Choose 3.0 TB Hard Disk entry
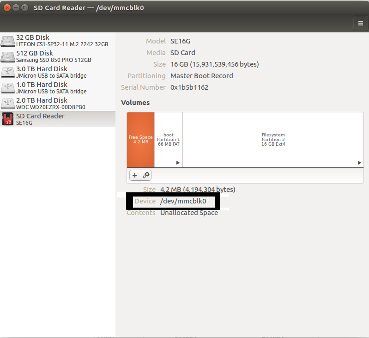369x338 pixels. (58, 72)
